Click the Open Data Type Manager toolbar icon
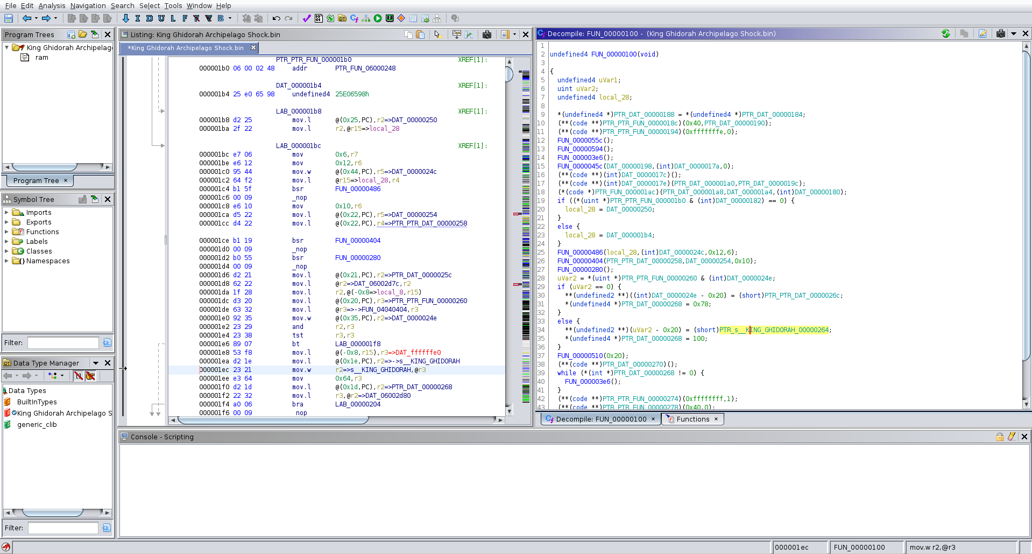Image resolution: width=1032 pixels, height=554 pixels. [x=342, y=18]
